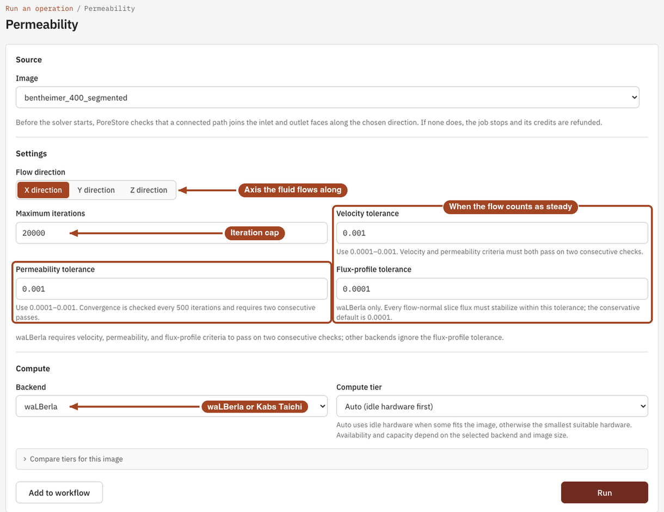
Task: Click the Flow direction label
Action: coord(40,172)
